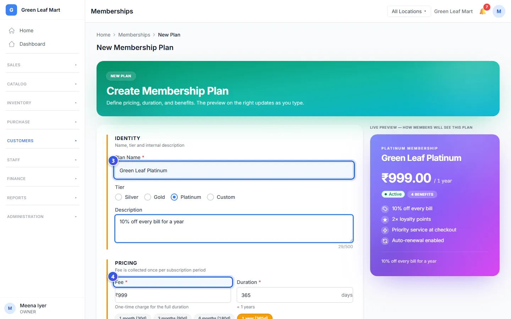The width and height of the screenshot is (511, 319).
Task: Choose the 1 year (365d) duration preset
Action: point(254,317)
